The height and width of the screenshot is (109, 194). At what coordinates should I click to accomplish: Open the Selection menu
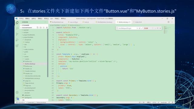pos(34,18)
